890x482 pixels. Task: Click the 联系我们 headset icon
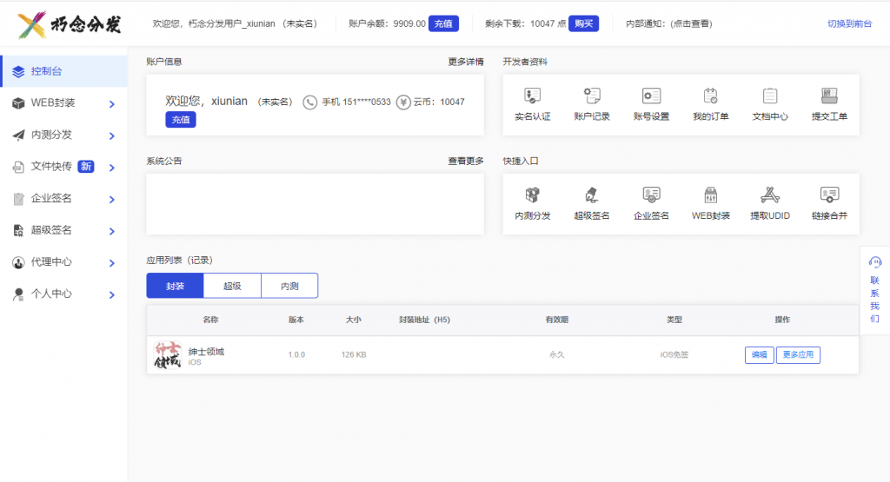(874, 262)
